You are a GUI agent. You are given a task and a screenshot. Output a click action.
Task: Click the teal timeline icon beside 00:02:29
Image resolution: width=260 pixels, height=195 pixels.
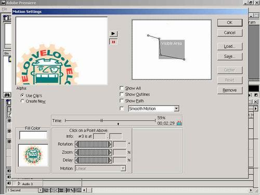(x=179, y=123)
